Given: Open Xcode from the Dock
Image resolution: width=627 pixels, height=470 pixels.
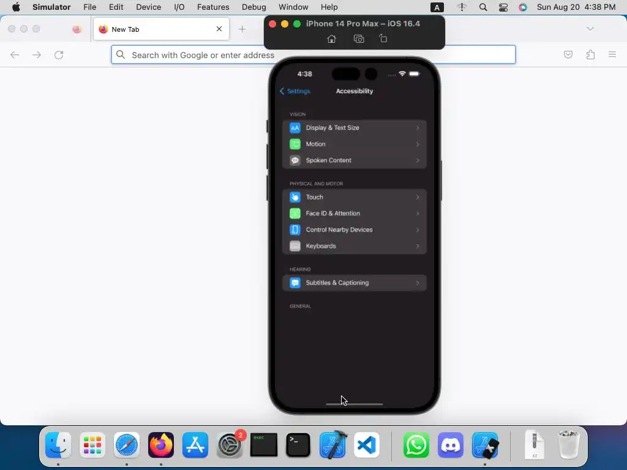Looking at the screenshot, I should click(332, 445).
